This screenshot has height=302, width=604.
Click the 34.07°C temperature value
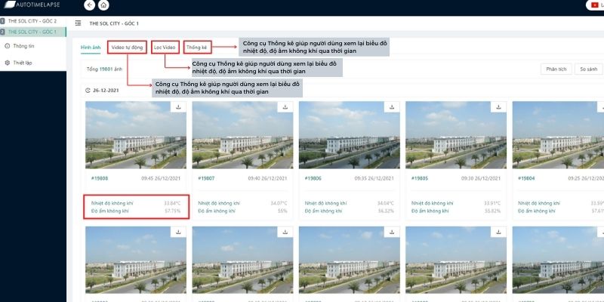pyautogui.click(x=279, y=203)
